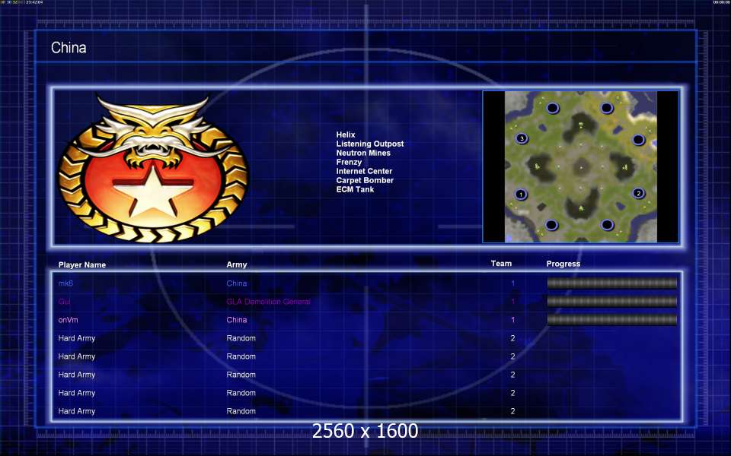Click team number 1 in Gul's row
This screenshot has height=456, width=731.
pyautogui.click(x=512, y=302)
